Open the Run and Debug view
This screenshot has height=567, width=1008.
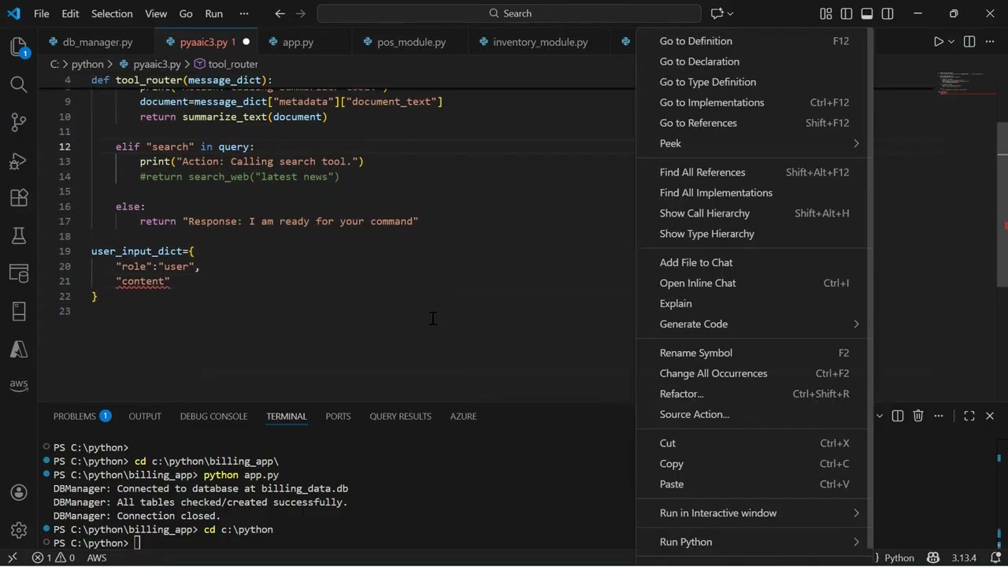pos(19,160)
